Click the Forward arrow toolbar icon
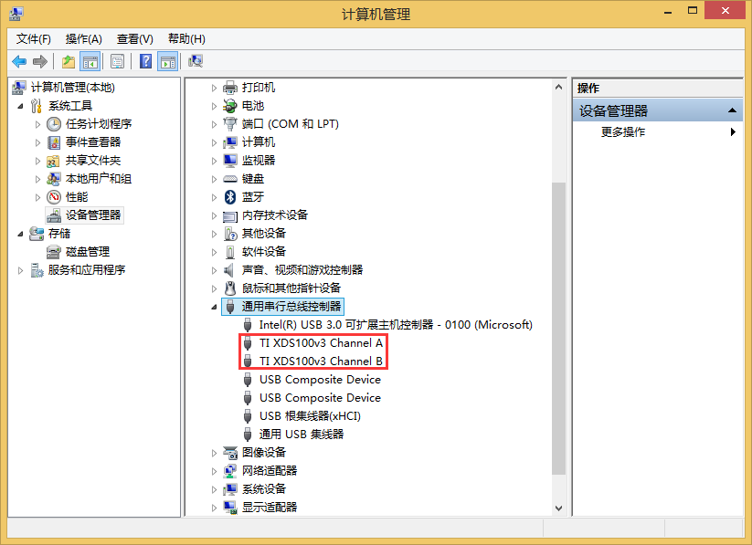Image resolution: width=752 pixels, height=545 pixels. coord(40,61)
